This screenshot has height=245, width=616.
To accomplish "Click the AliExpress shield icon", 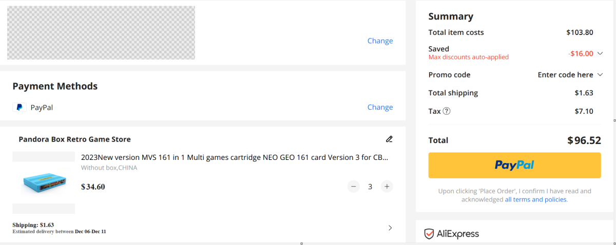I will click(x=429, y=234).
